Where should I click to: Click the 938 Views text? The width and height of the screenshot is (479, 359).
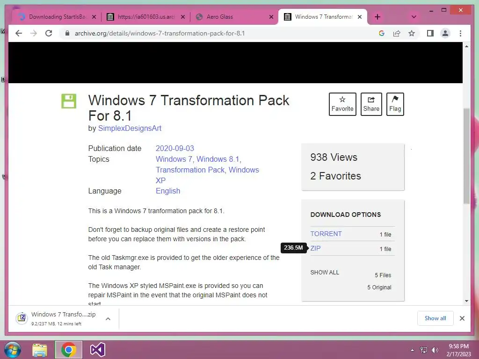click(334, 157)
